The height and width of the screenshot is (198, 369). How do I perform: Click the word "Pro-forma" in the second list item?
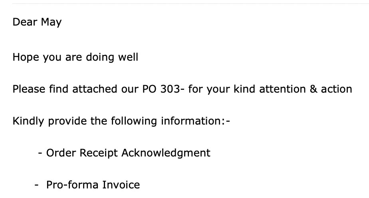pos(72,185)
